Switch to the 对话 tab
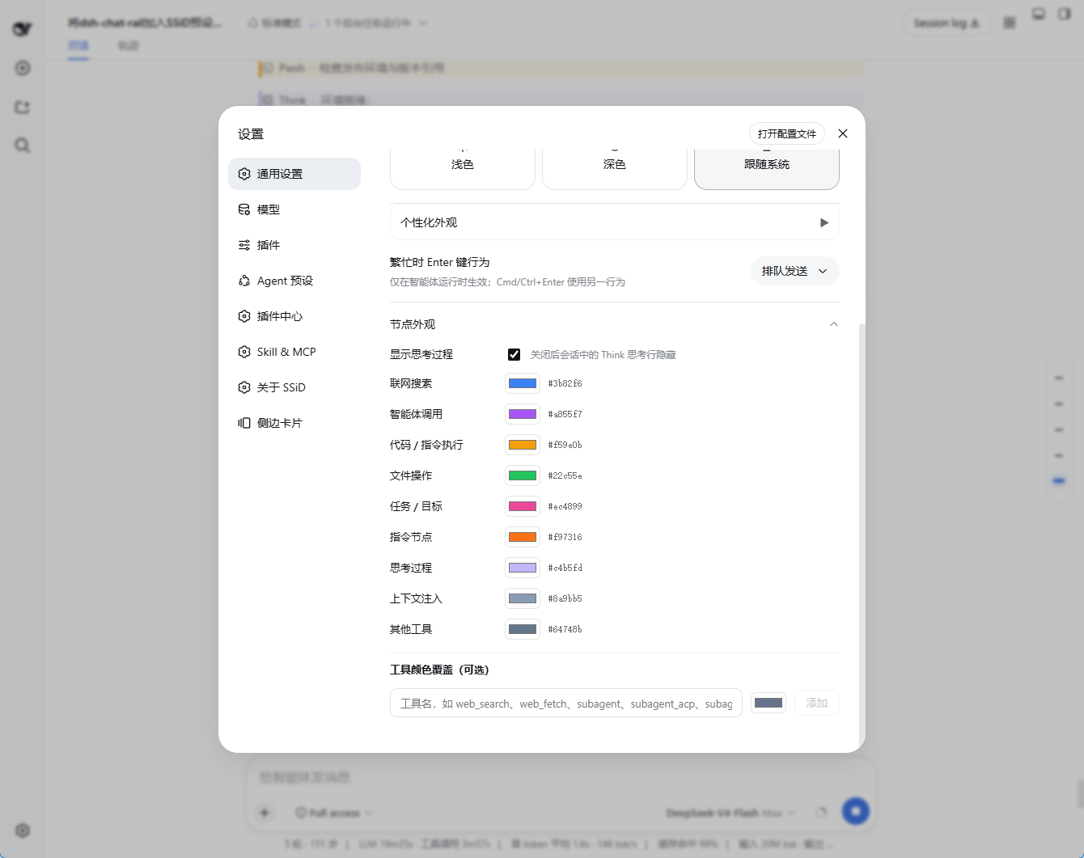Image resolution: width=1084 pixels, height=858 pixels. [x=78, y=45]
